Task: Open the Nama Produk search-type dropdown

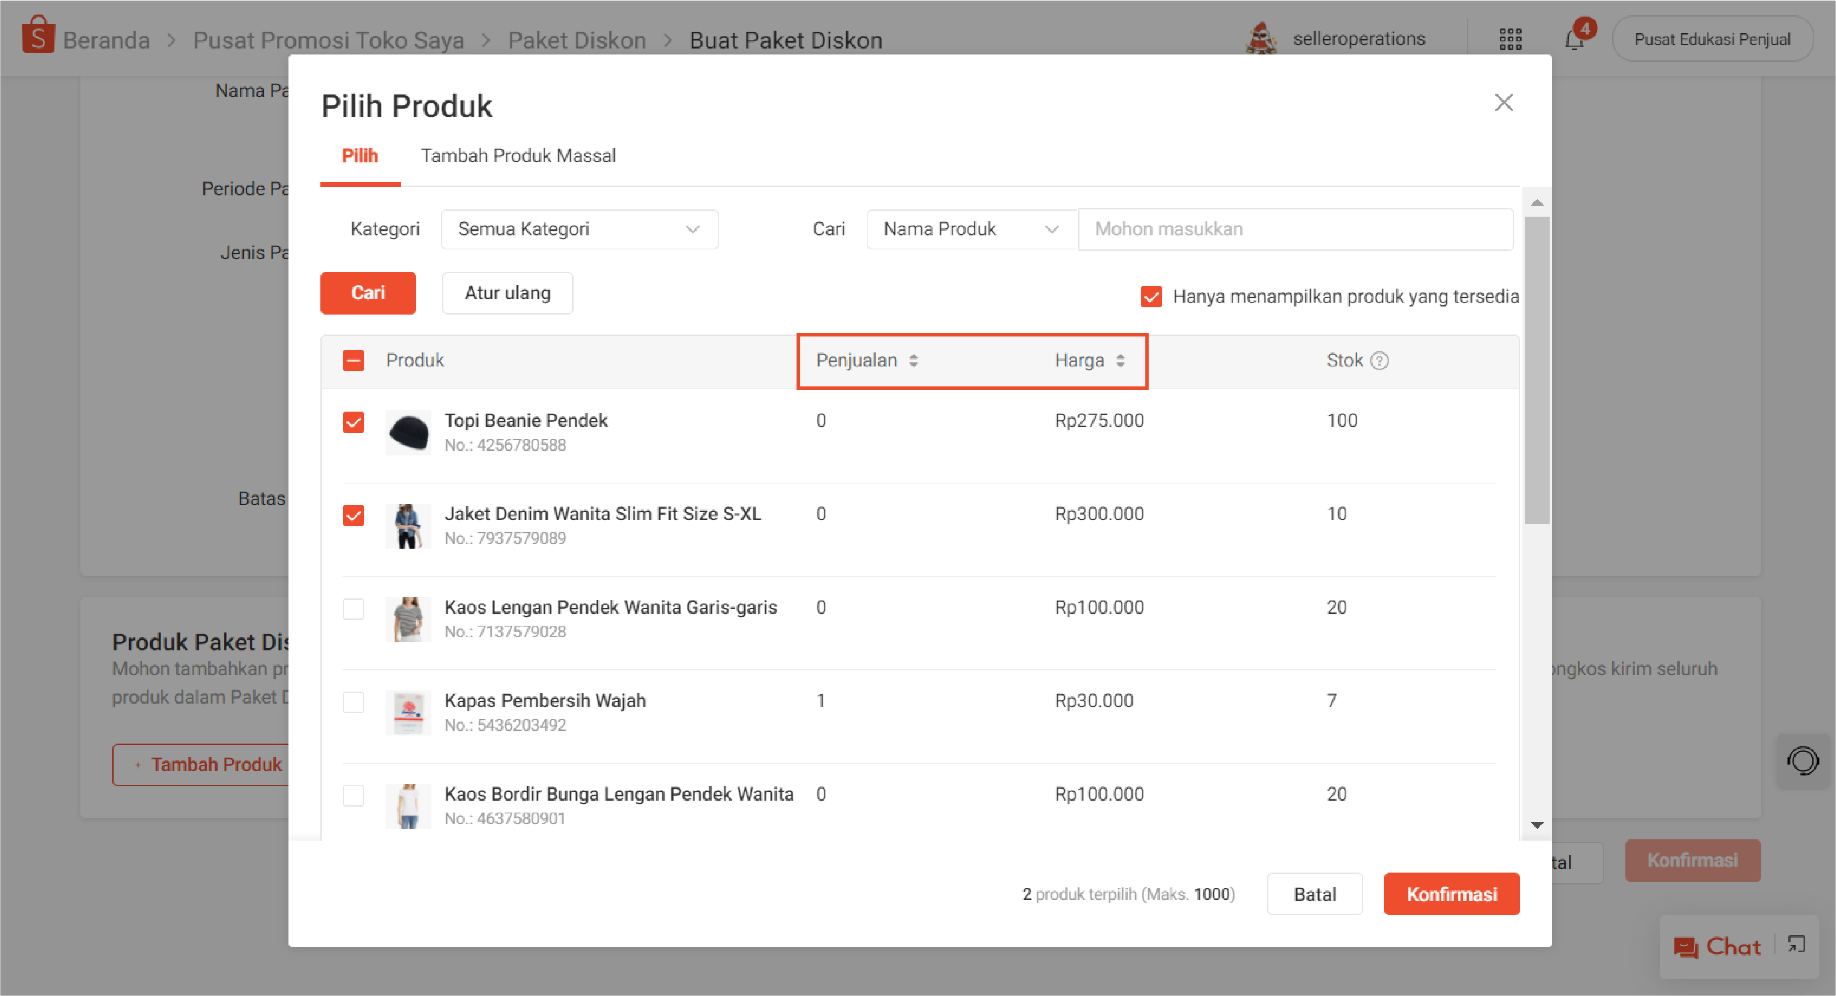Action: (x=971, y=229)
